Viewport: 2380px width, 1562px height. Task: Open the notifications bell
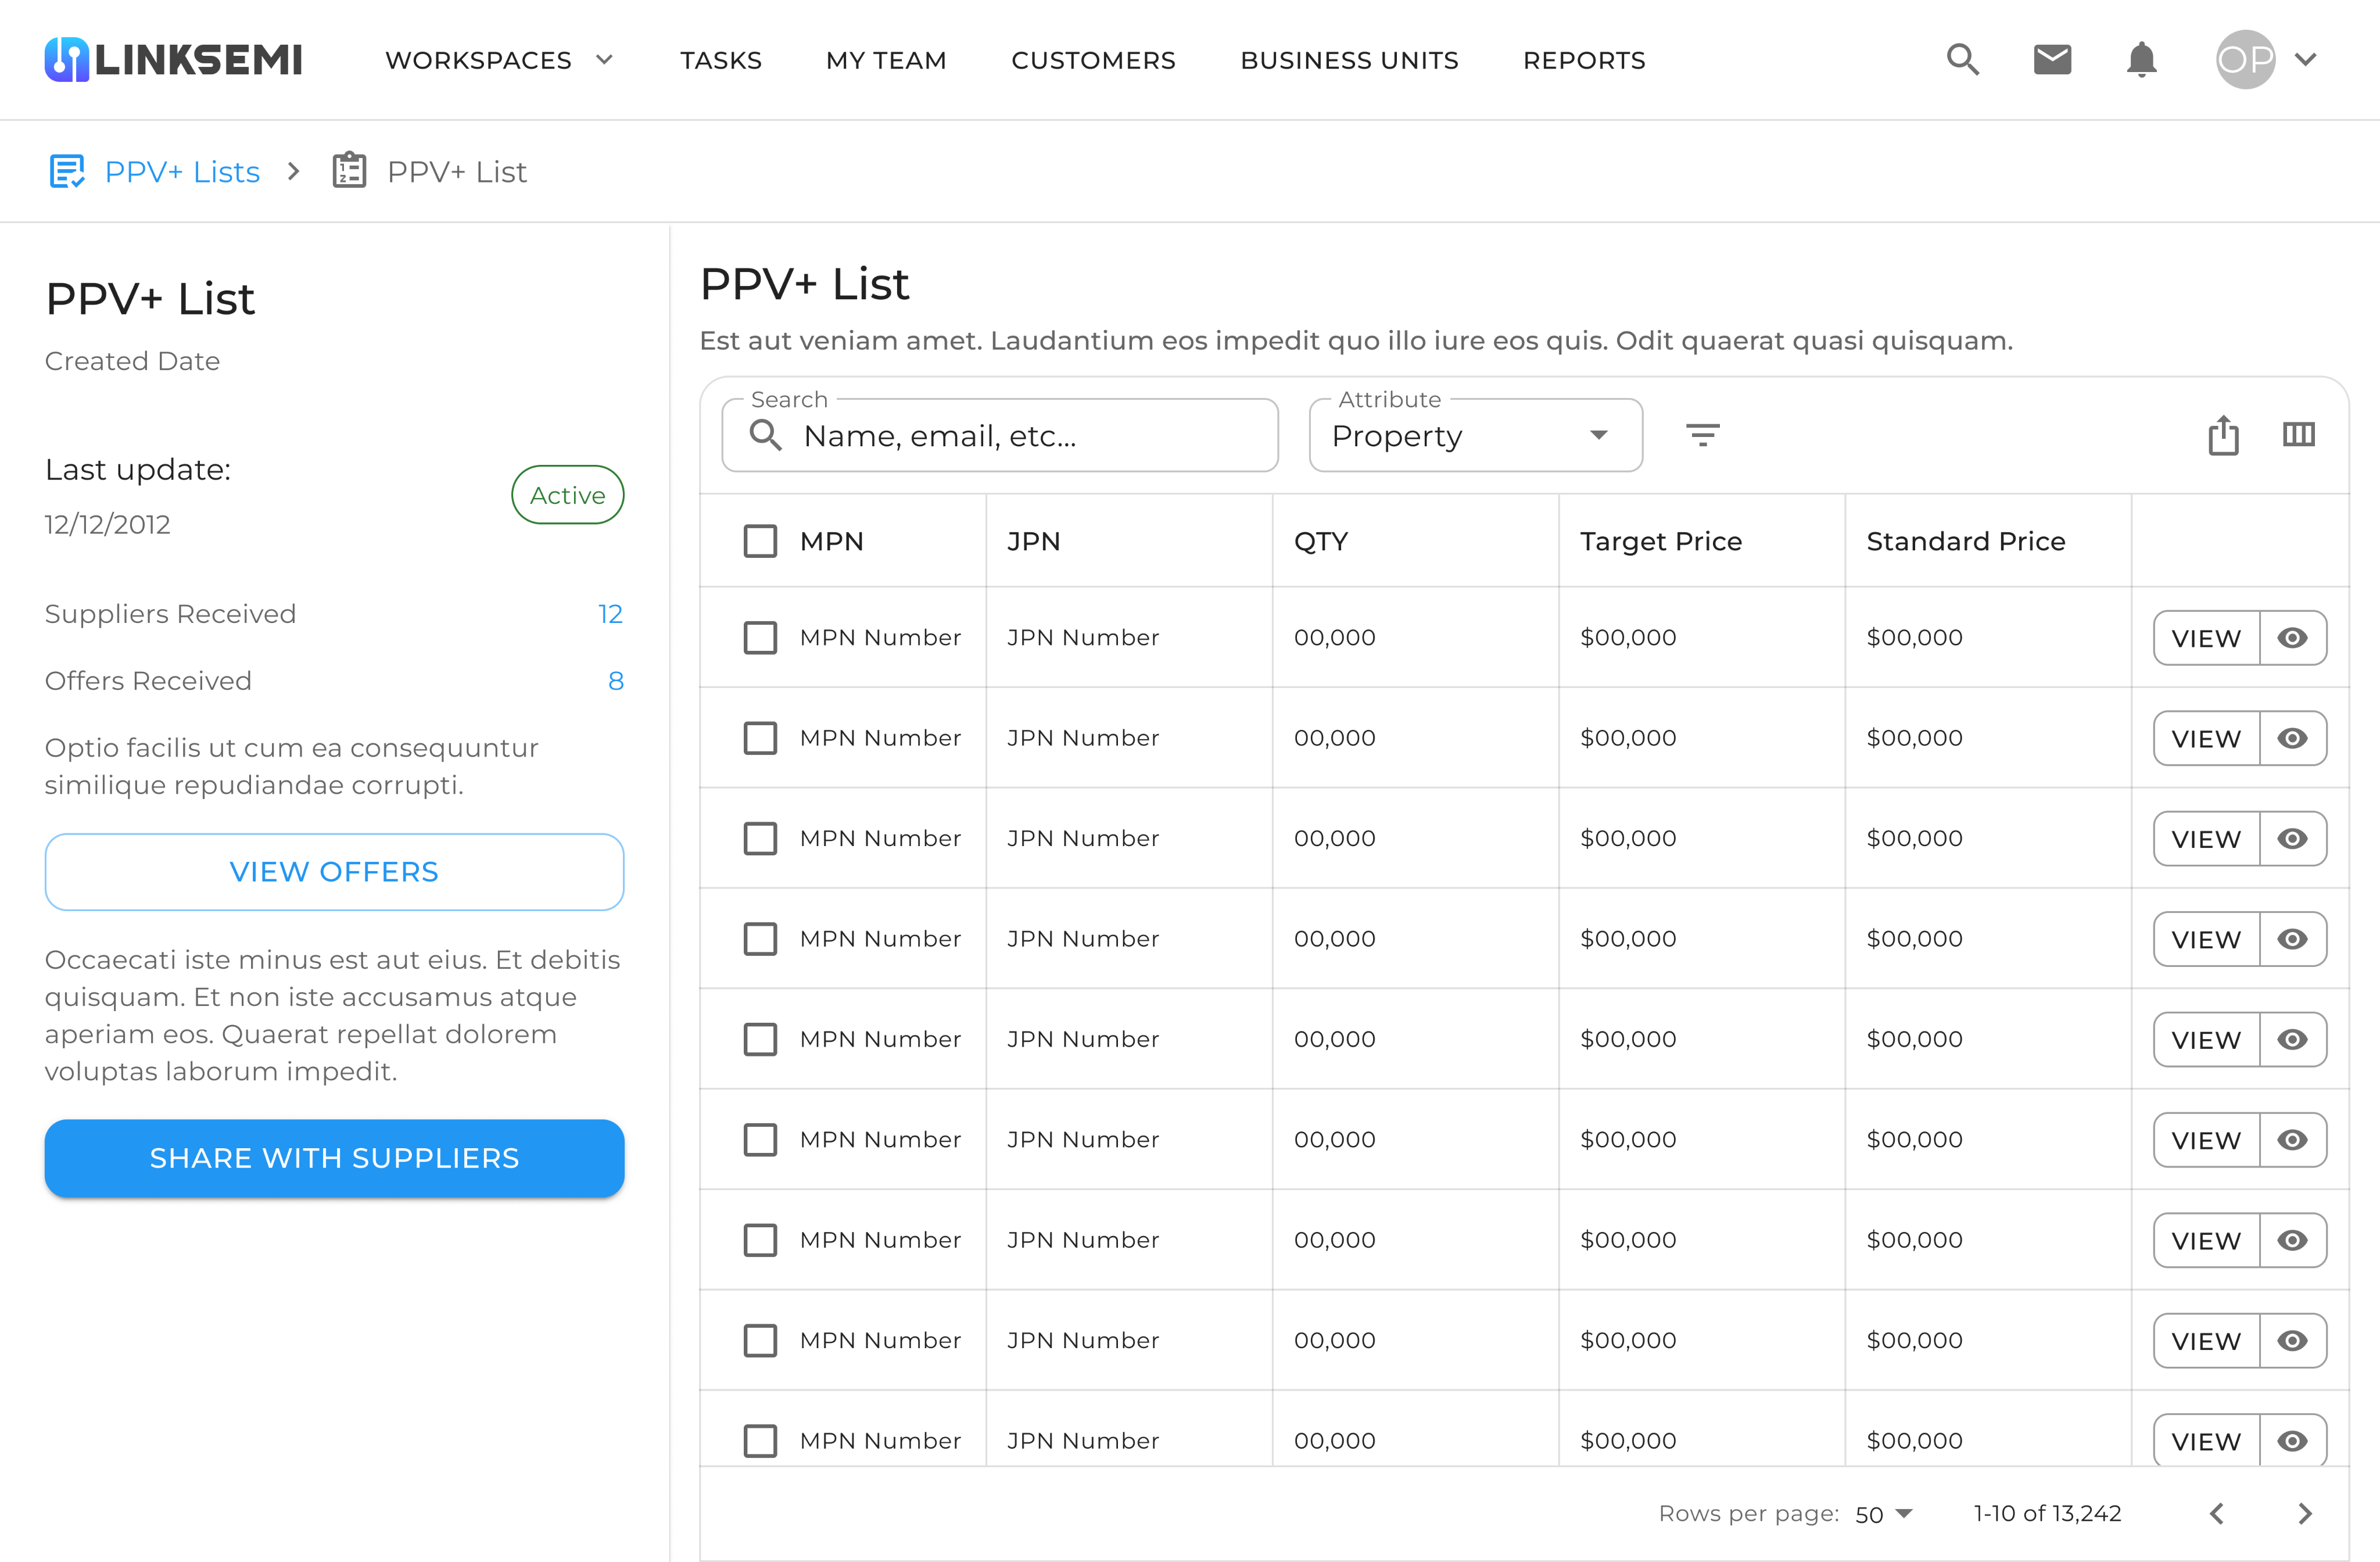coord(2141,60)
